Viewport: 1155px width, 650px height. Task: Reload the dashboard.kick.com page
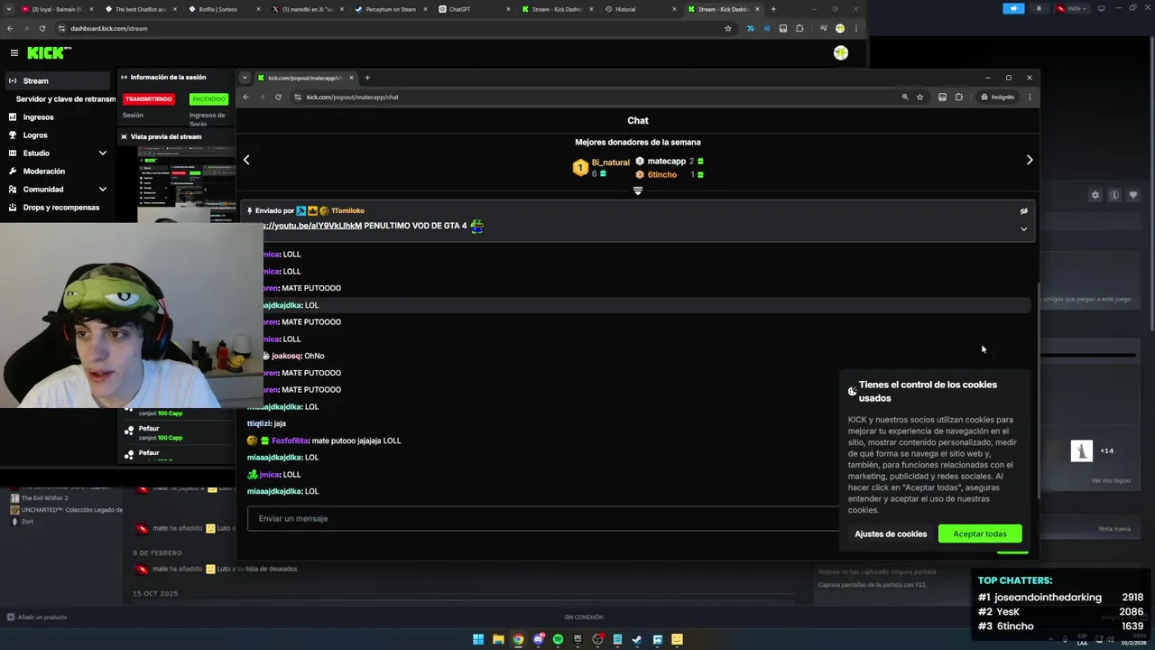42,28
